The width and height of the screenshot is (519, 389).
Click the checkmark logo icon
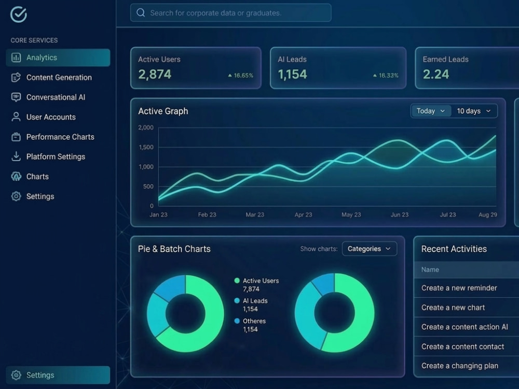coord(19,14)
